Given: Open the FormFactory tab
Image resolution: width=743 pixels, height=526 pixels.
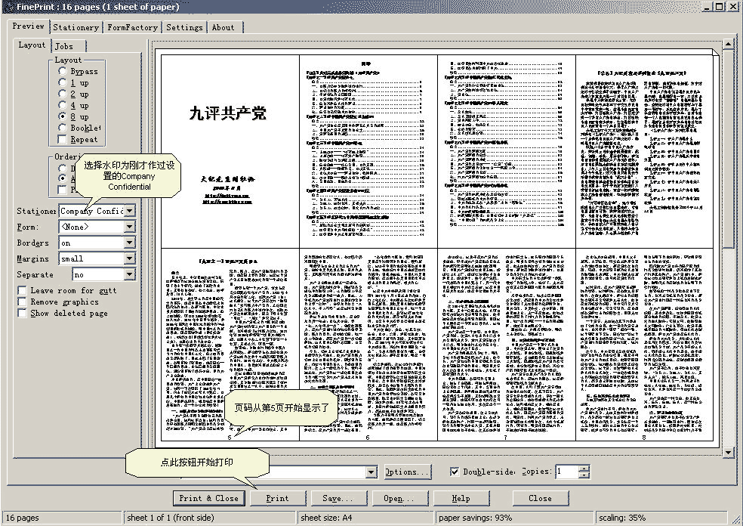Looking at the screenshot, I should 132,27.
